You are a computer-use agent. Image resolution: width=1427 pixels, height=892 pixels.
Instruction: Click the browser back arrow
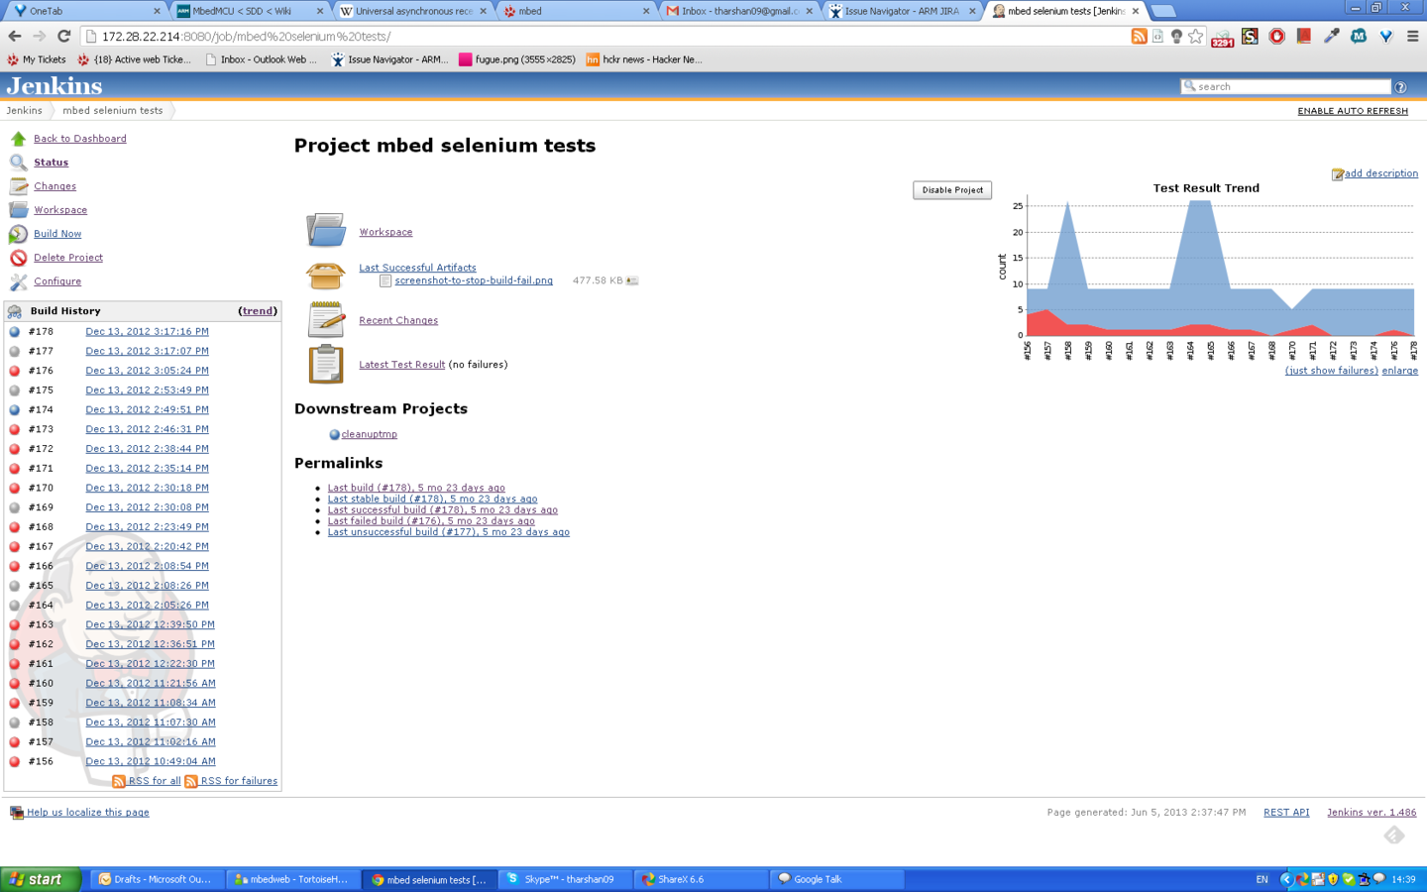point(14,37)
